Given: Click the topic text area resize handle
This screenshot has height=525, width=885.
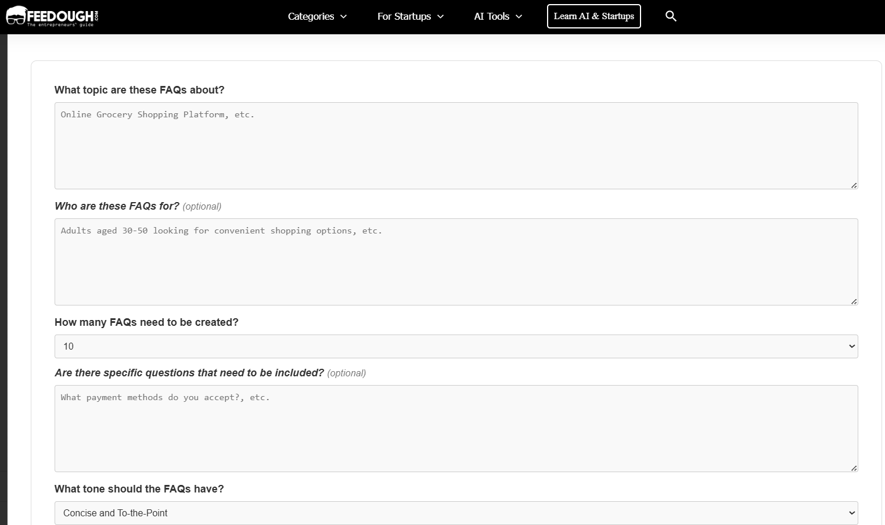Looking at the screenshot, I should click(x=854, y=185).
